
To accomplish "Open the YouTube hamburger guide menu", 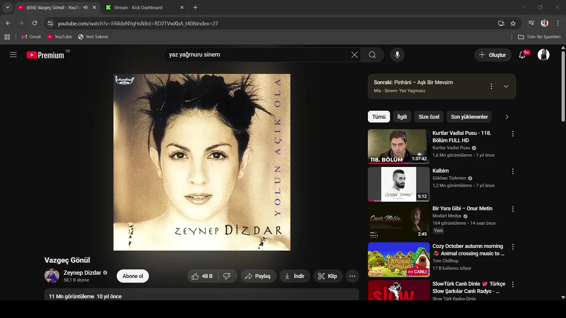I will (13, 55).
